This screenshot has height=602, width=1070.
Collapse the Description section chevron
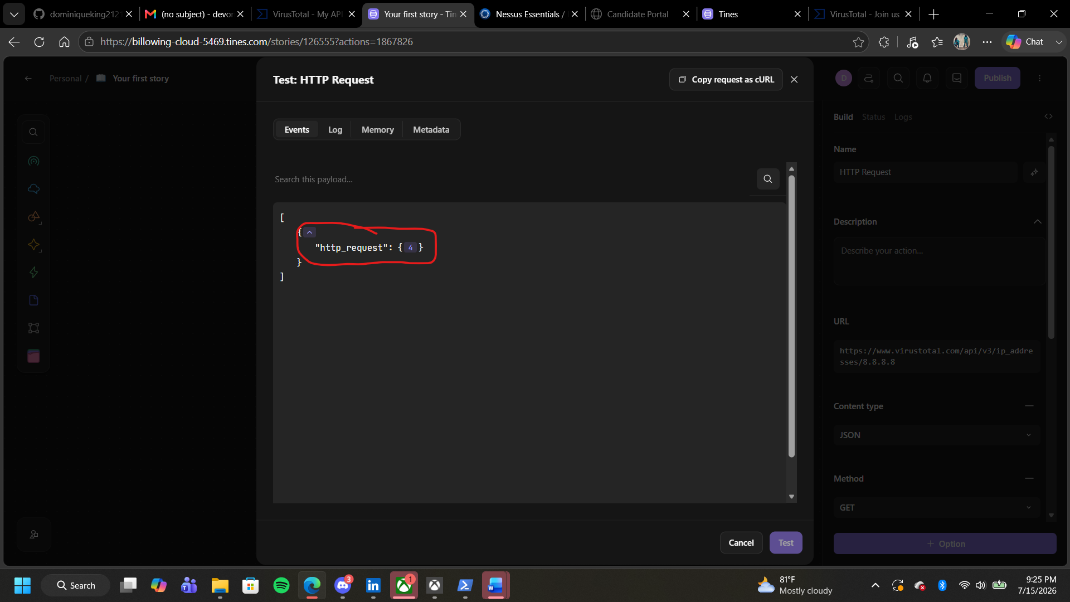click(x=1037, y=221)
